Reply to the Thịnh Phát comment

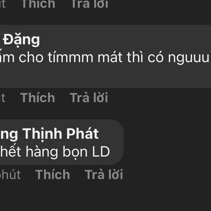point(104,174)
